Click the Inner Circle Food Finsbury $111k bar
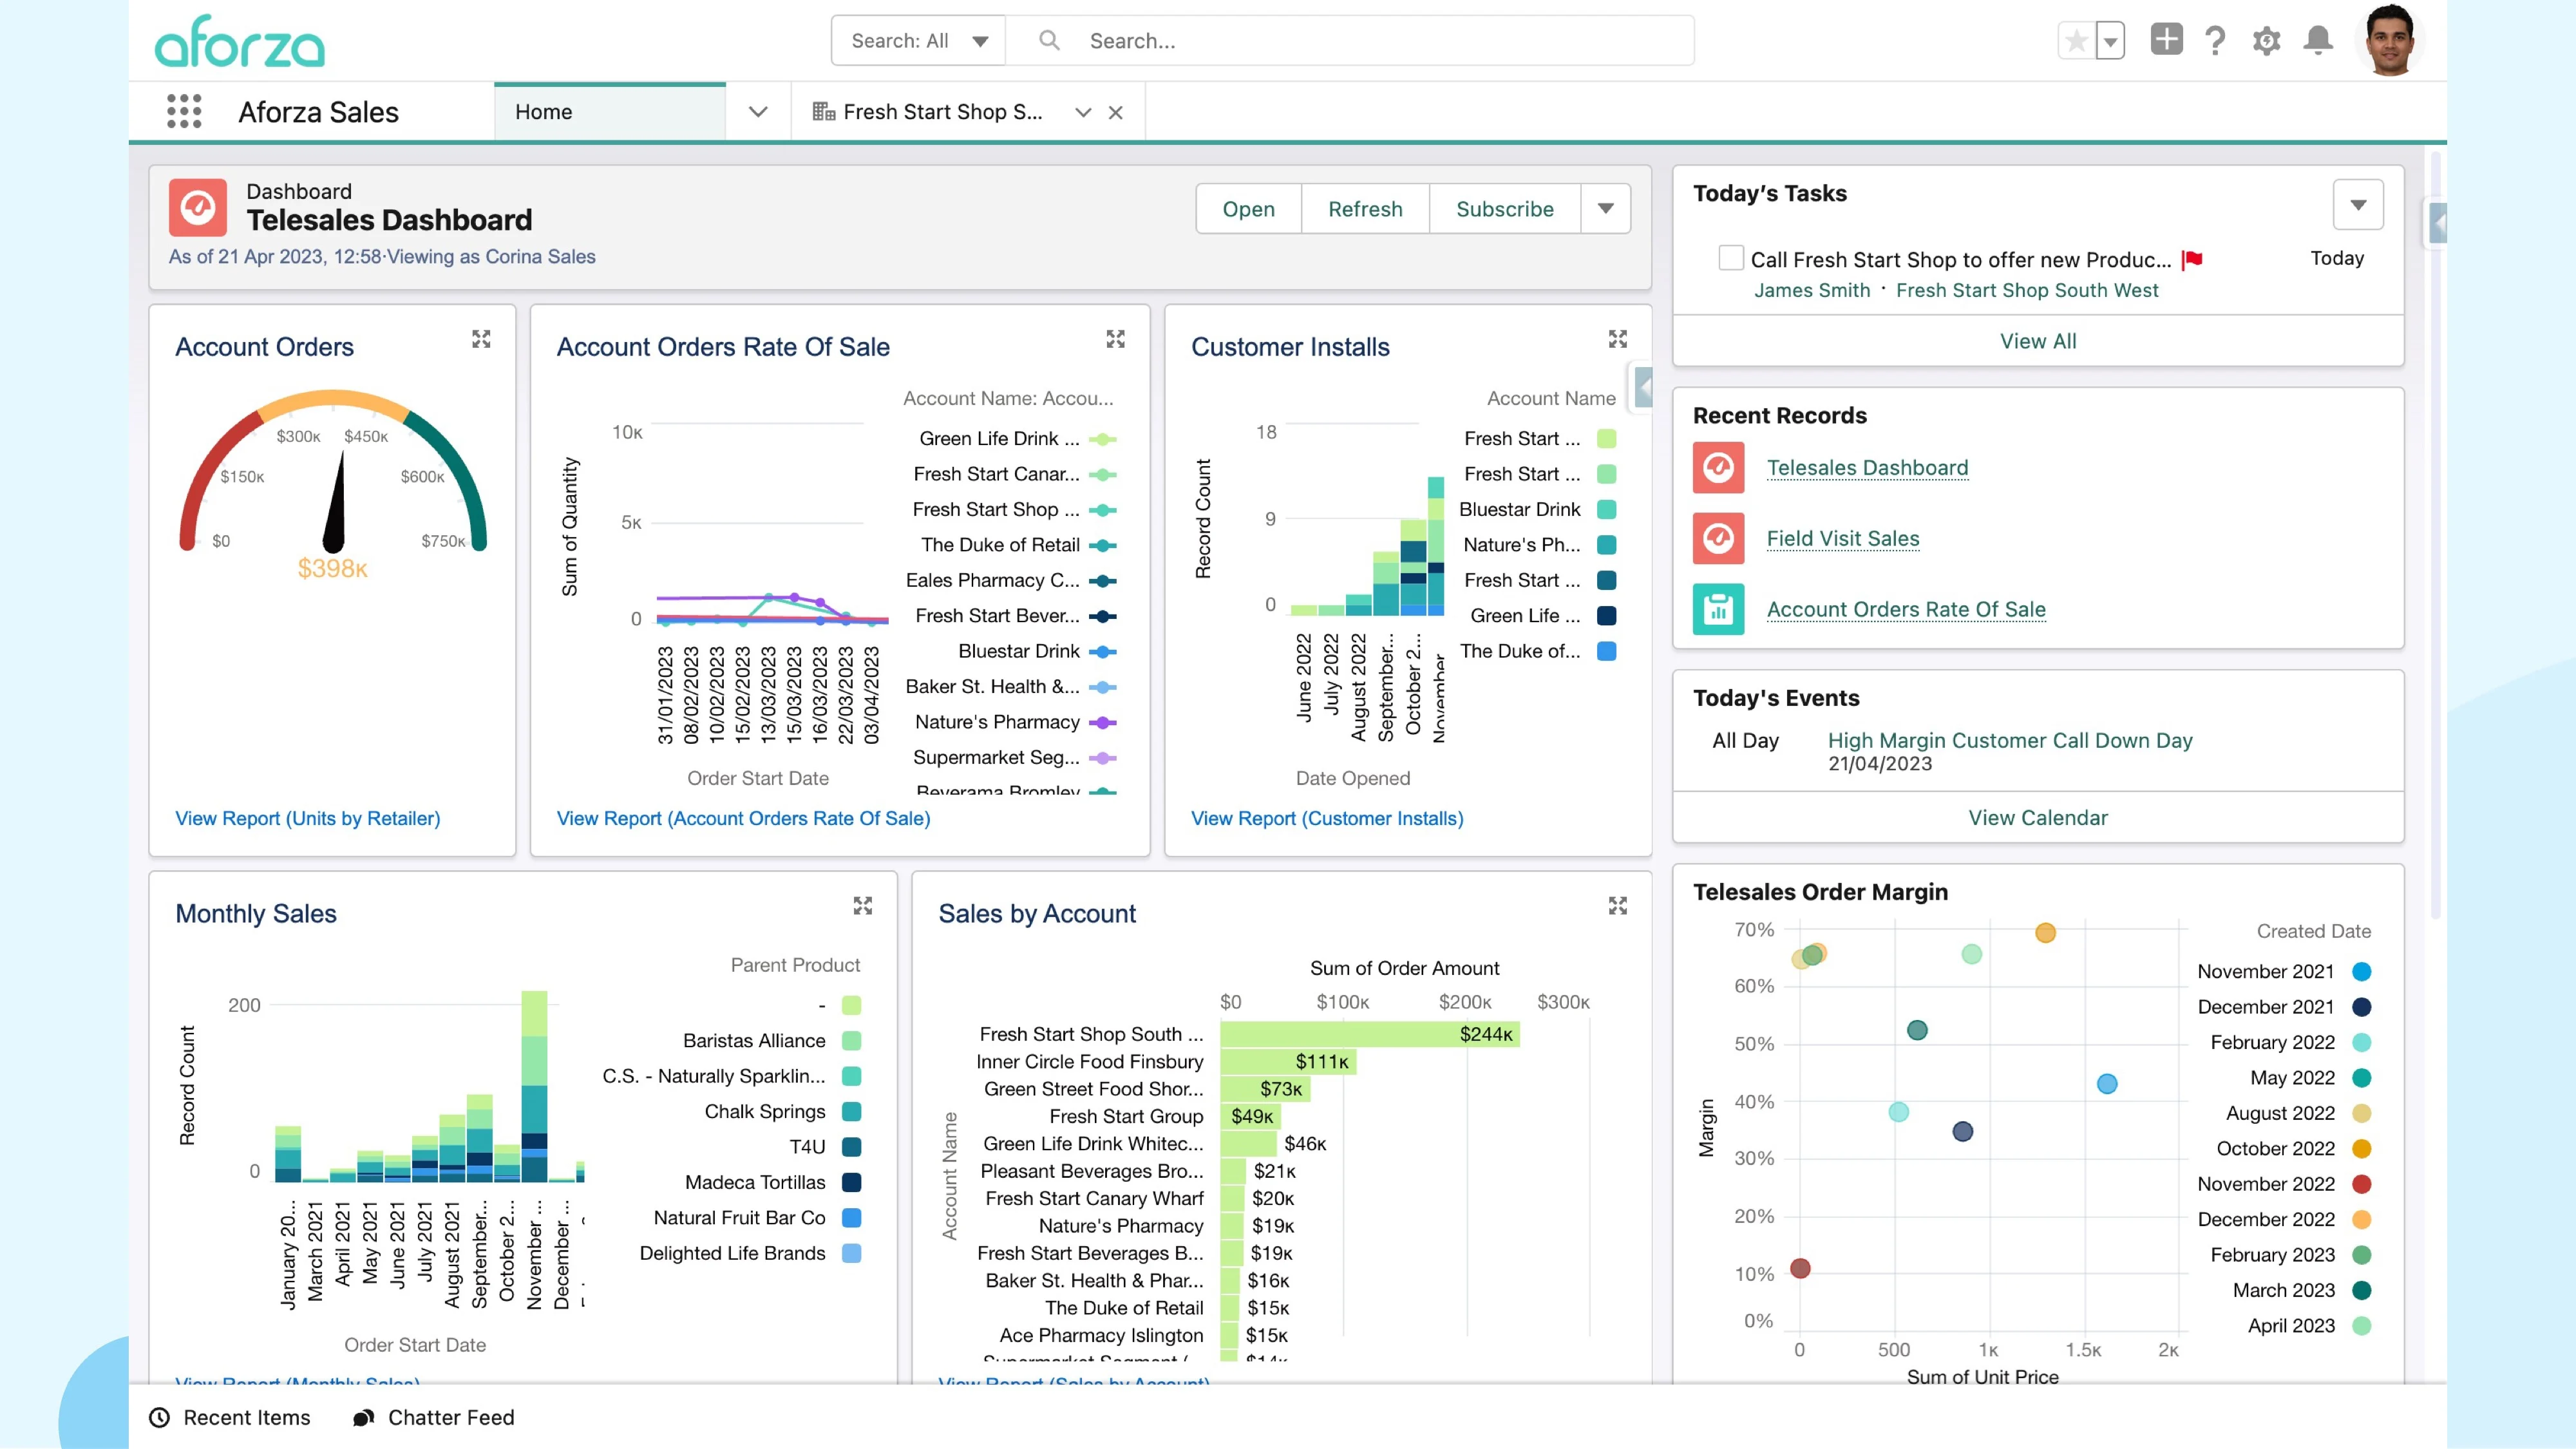The height and width of the screenshot is (1449, 2576). point(1288,1061)
